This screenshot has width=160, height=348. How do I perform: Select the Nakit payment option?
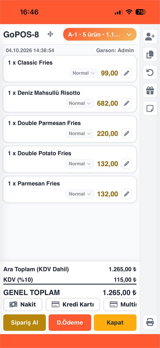click(23, 304)
